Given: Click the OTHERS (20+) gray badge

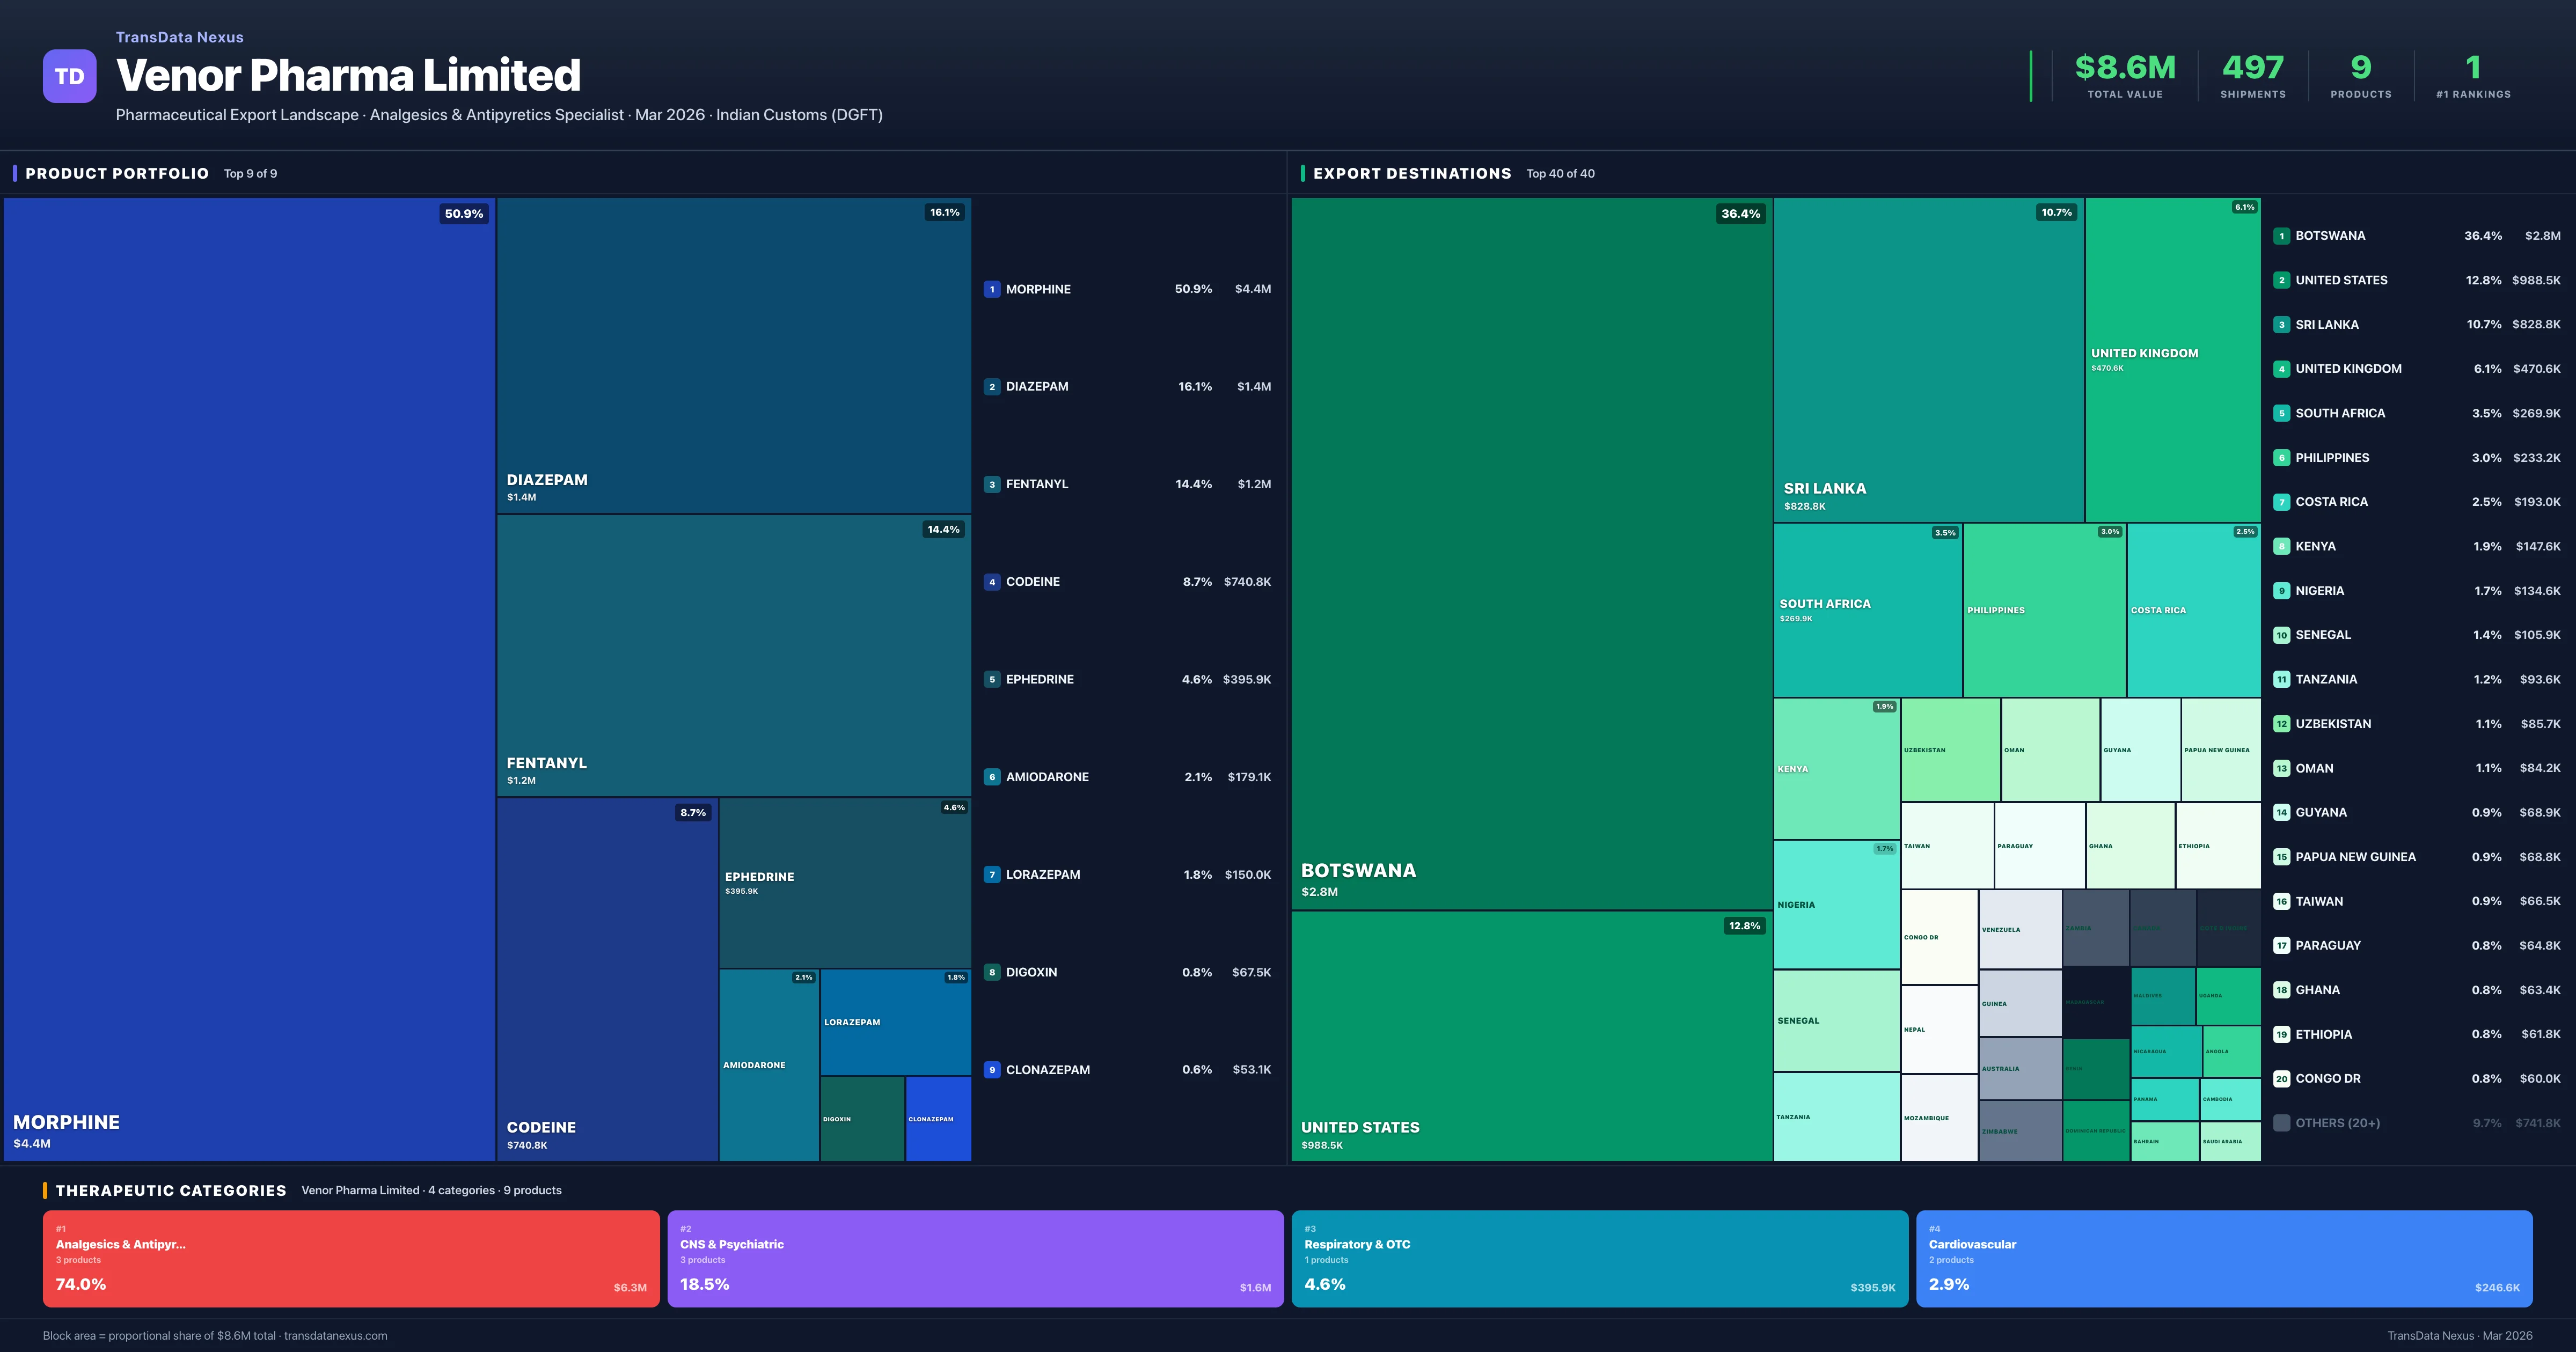Looking at the screenshot, I should (x=2282, y=1122).
